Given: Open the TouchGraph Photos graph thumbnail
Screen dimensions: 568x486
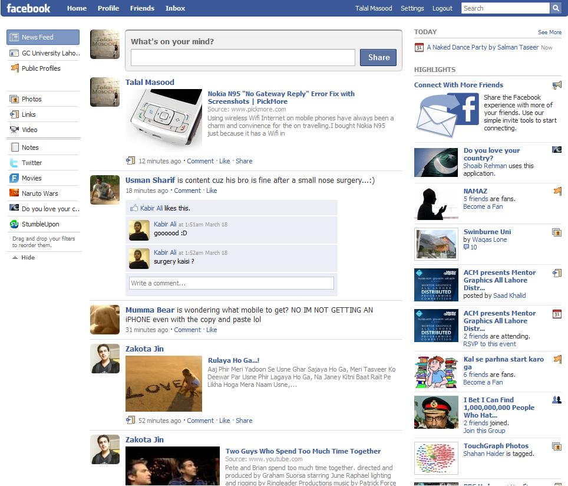Looking at the screenshot, I should [x=436, y=458].
